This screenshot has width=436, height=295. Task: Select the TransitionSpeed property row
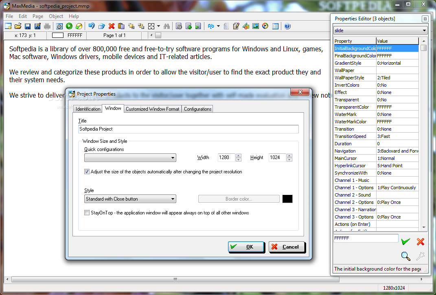pyautogui.click(x=376, y=136)
